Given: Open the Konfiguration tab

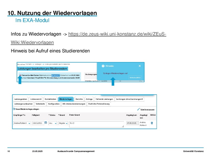Looking at the screenshot, I should point(54,104).
